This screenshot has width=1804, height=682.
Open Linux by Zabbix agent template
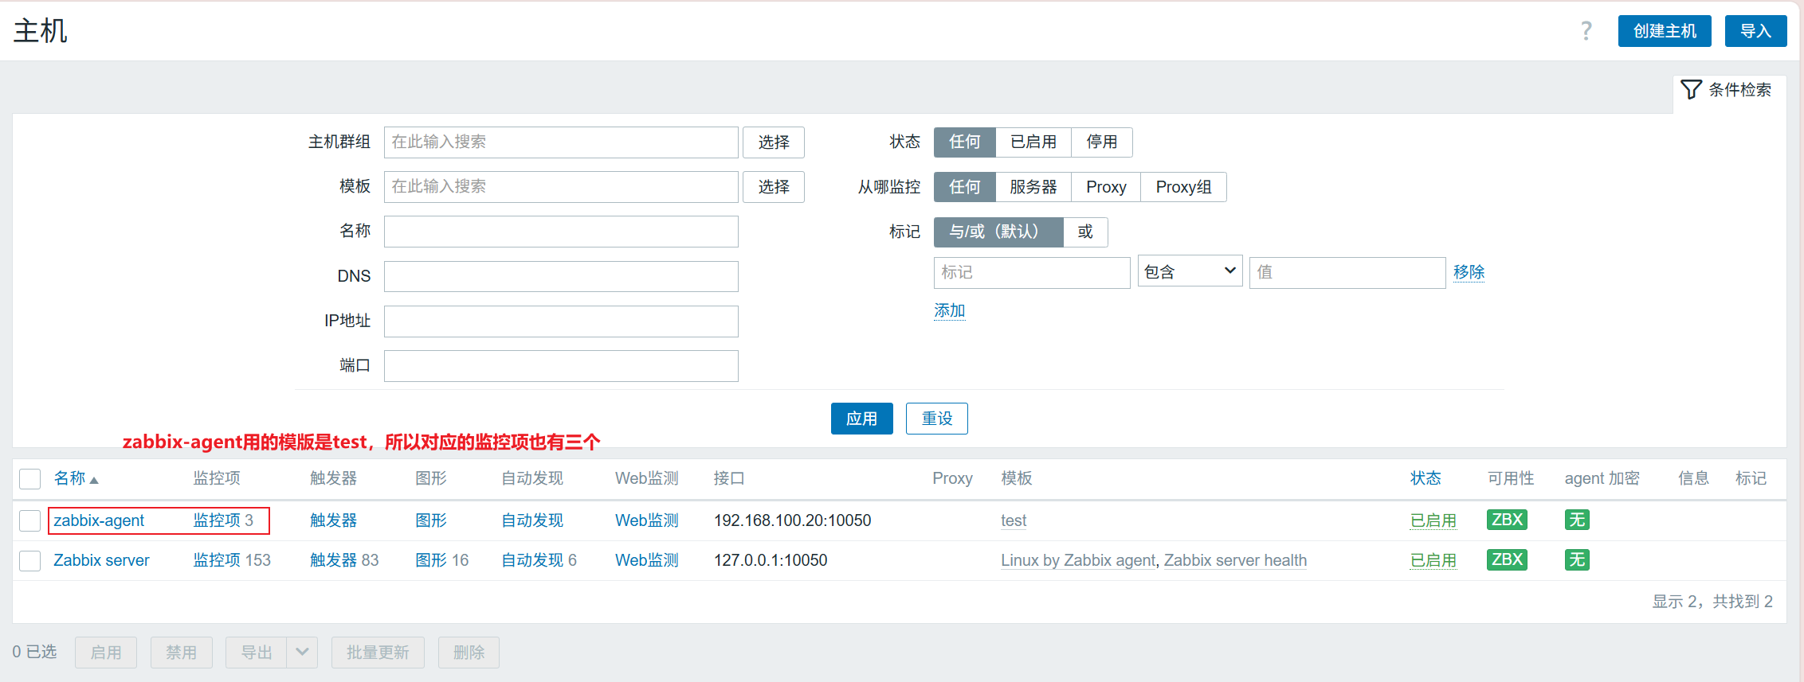(x=1078, y=560)
